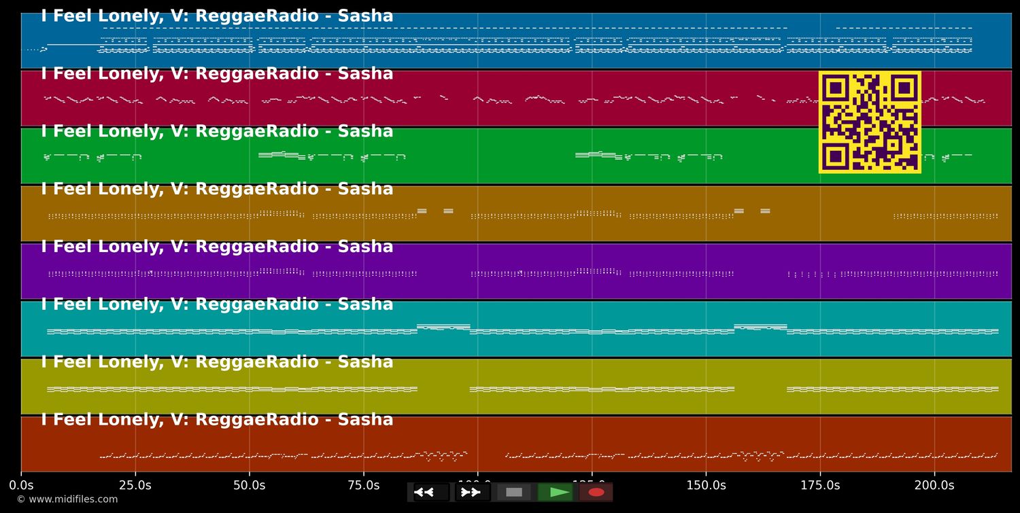1020x513 pixels.
Task: Jump to the 200.0s time marker
Action: [934, 485]
